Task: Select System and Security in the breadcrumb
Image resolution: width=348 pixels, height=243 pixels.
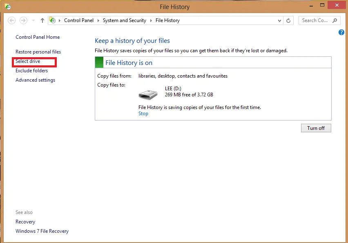Action: (x=124, y=20)
